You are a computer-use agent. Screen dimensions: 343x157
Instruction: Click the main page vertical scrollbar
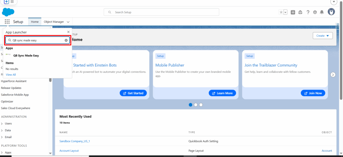point(341,50)
